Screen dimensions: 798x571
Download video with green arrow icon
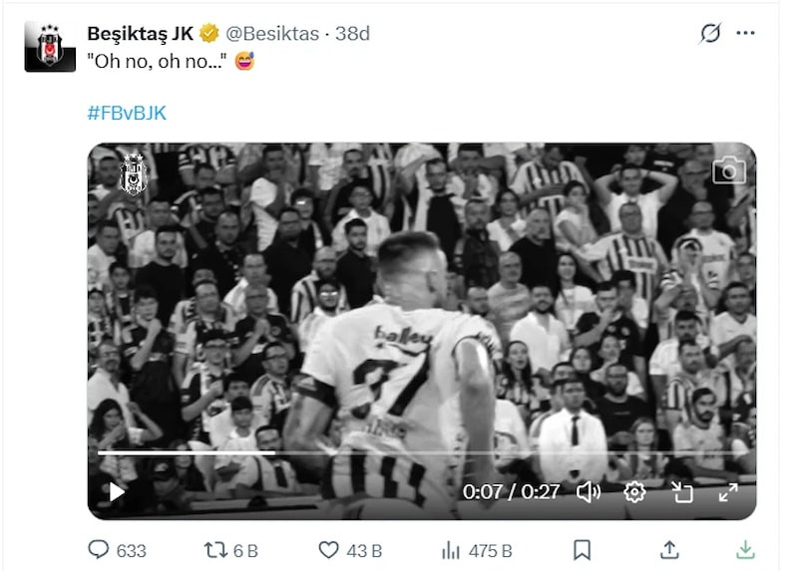pyautogui.click(x=745, y=550)
